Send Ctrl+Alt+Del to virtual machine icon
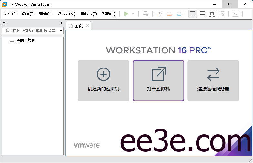The image size is (253, 163). [146, 14]
